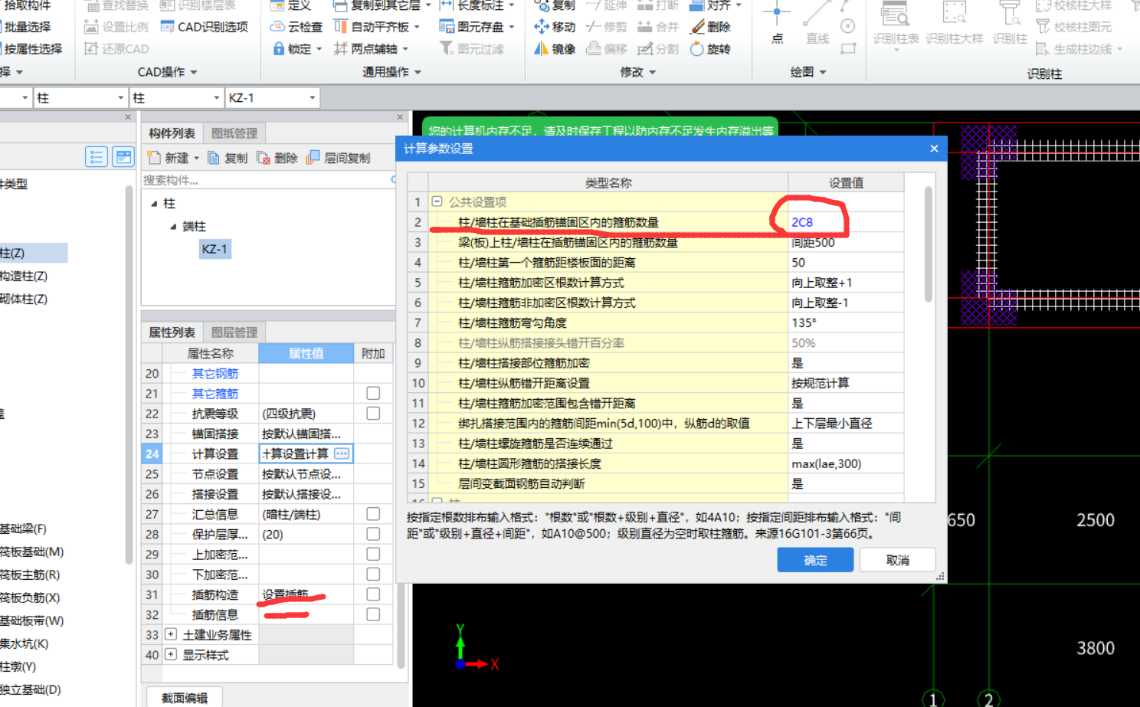Click the 截面编辑 button
Viewport: 1140px width, 707px height.
[185, 697]
